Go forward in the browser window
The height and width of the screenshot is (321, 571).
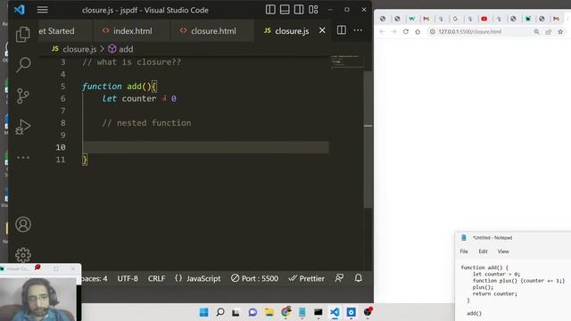click(x=393, y=32)
